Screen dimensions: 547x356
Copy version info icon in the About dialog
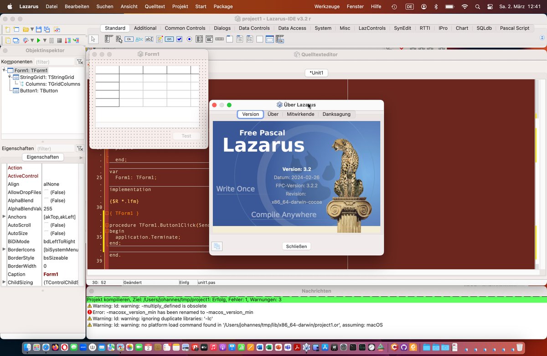217,246
